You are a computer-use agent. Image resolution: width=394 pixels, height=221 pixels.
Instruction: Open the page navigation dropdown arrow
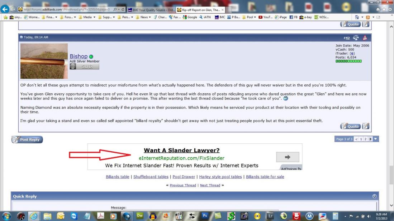(x=376, y=139)
